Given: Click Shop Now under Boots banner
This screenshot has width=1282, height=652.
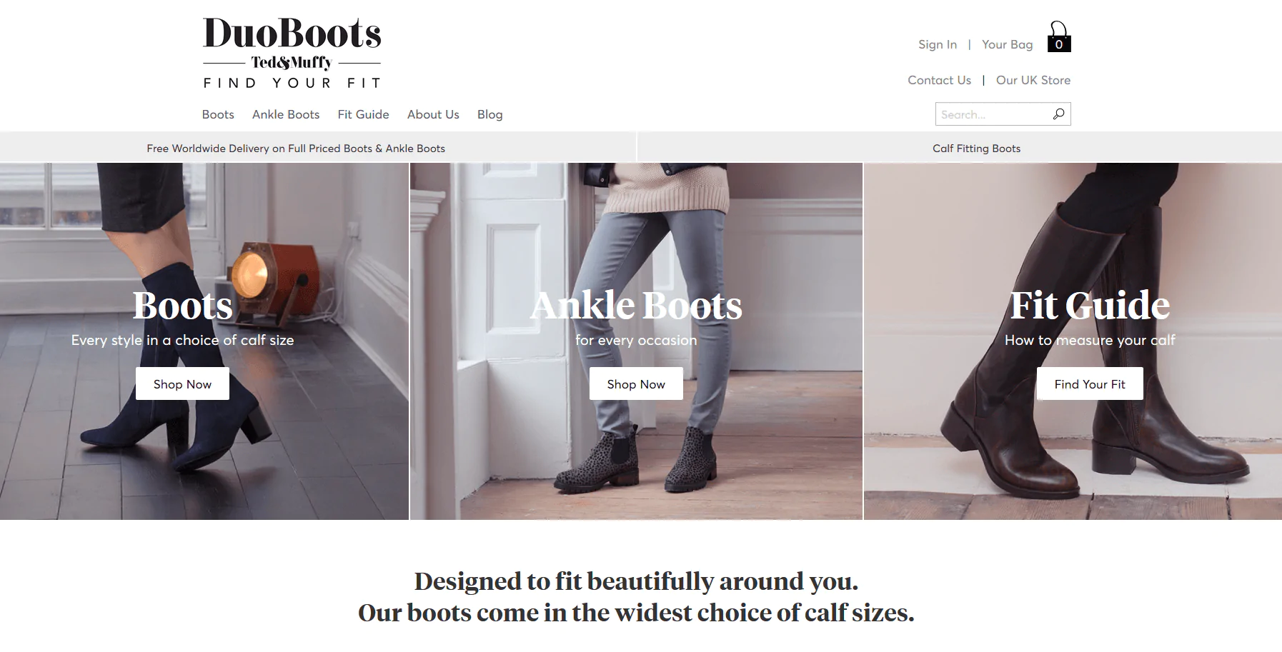Looking at the screenshot, I should (x=182, y=384).
